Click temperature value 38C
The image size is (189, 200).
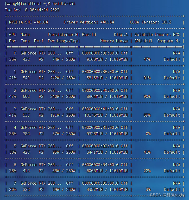(26, 134)
